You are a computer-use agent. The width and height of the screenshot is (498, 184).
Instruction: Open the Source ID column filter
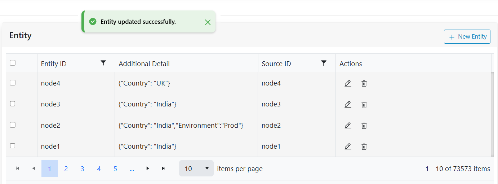point(324,63)
